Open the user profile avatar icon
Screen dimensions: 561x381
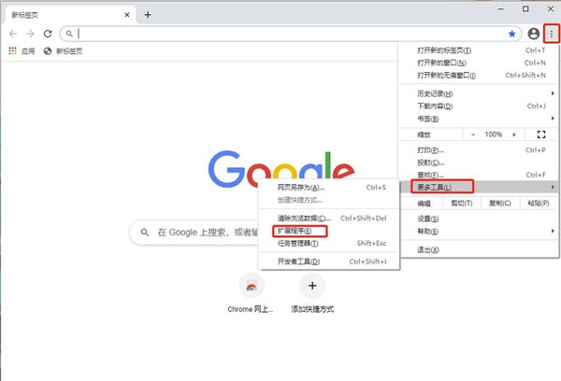click(534, 34)
